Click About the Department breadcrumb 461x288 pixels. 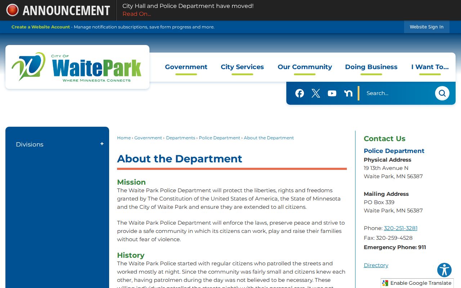[269, 138]
